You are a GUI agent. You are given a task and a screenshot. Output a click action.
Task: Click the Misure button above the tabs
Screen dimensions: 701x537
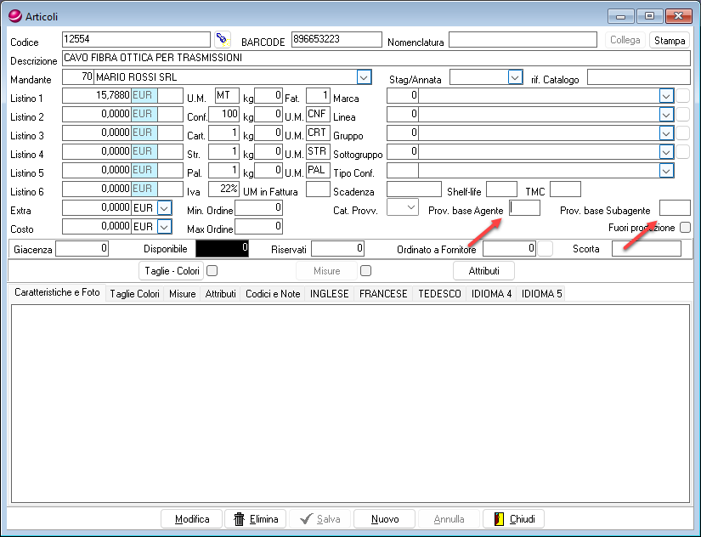(327, 271)
